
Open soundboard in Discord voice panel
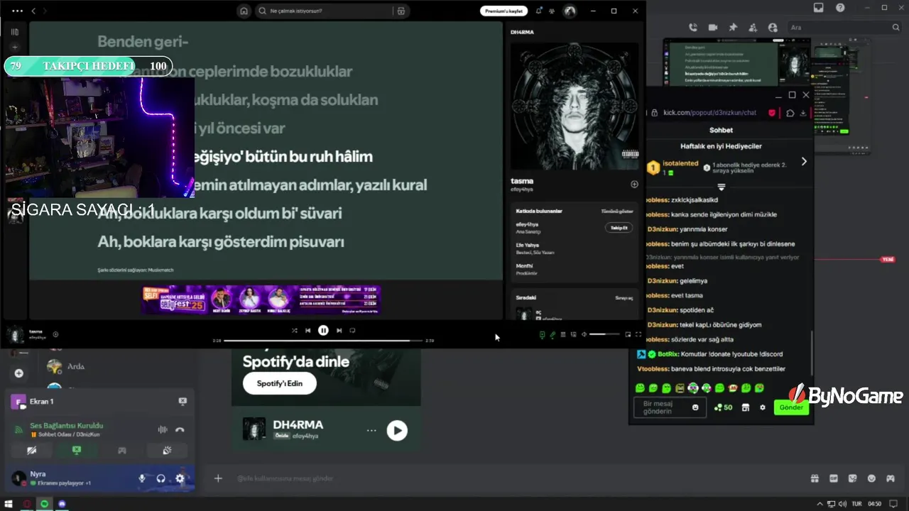point(167,450)
